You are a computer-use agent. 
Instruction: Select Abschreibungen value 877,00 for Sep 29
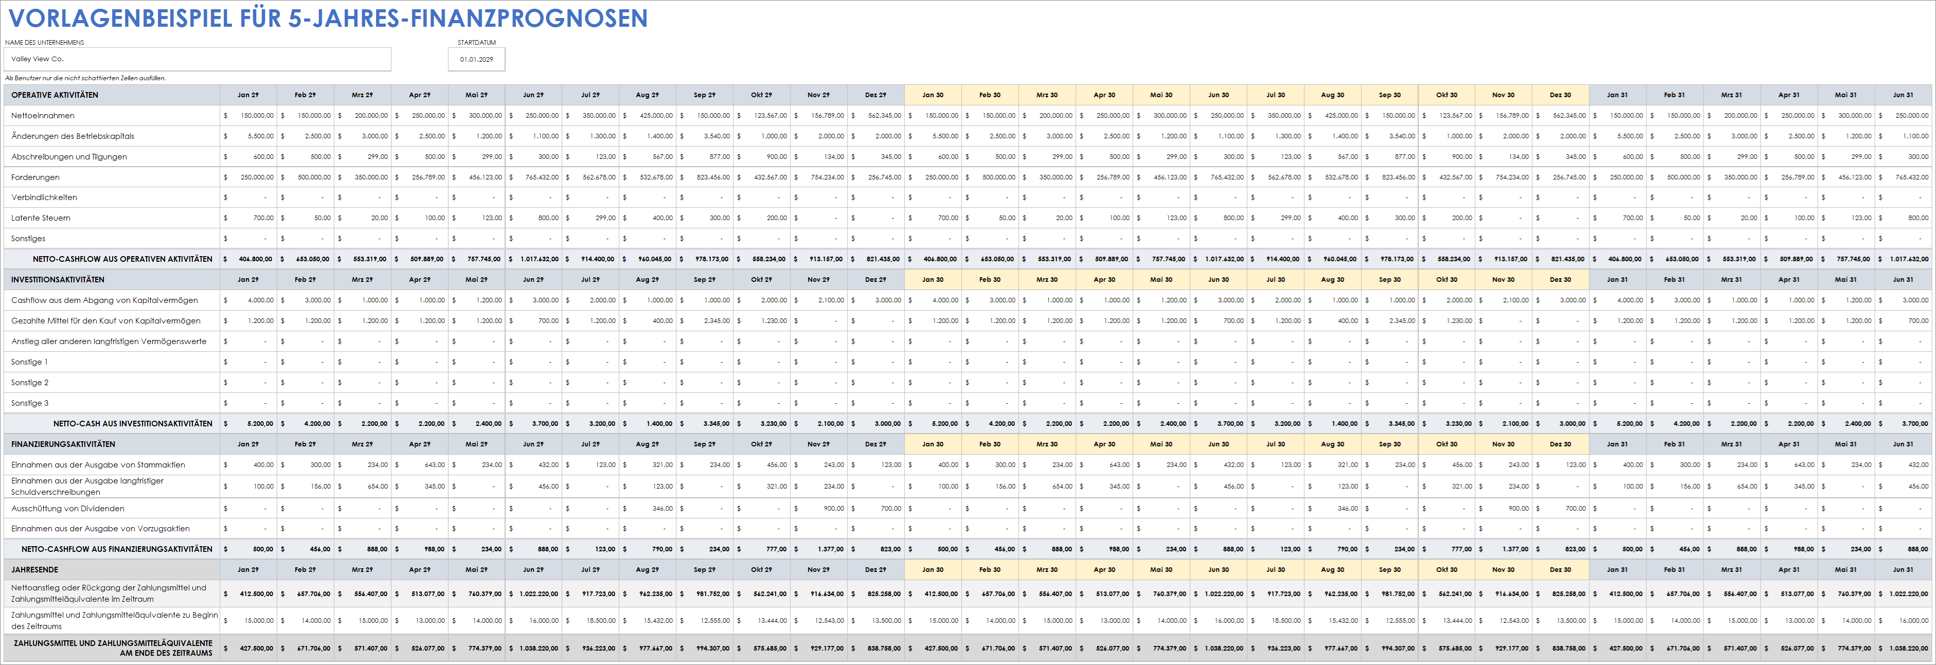coord(705,156)
